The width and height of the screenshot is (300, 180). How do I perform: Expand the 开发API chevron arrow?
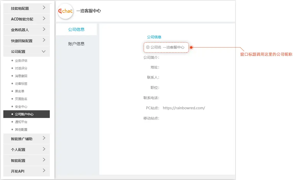point(44,171)
